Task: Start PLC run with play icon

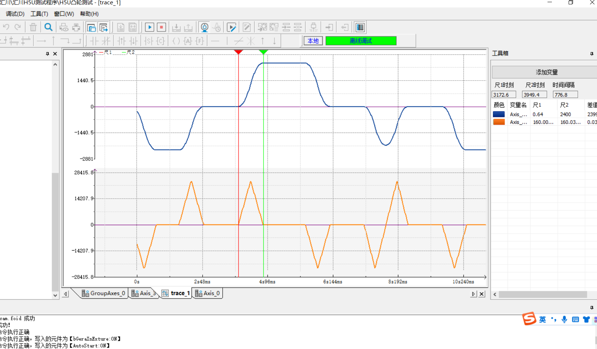Action: tap(150, 27)
